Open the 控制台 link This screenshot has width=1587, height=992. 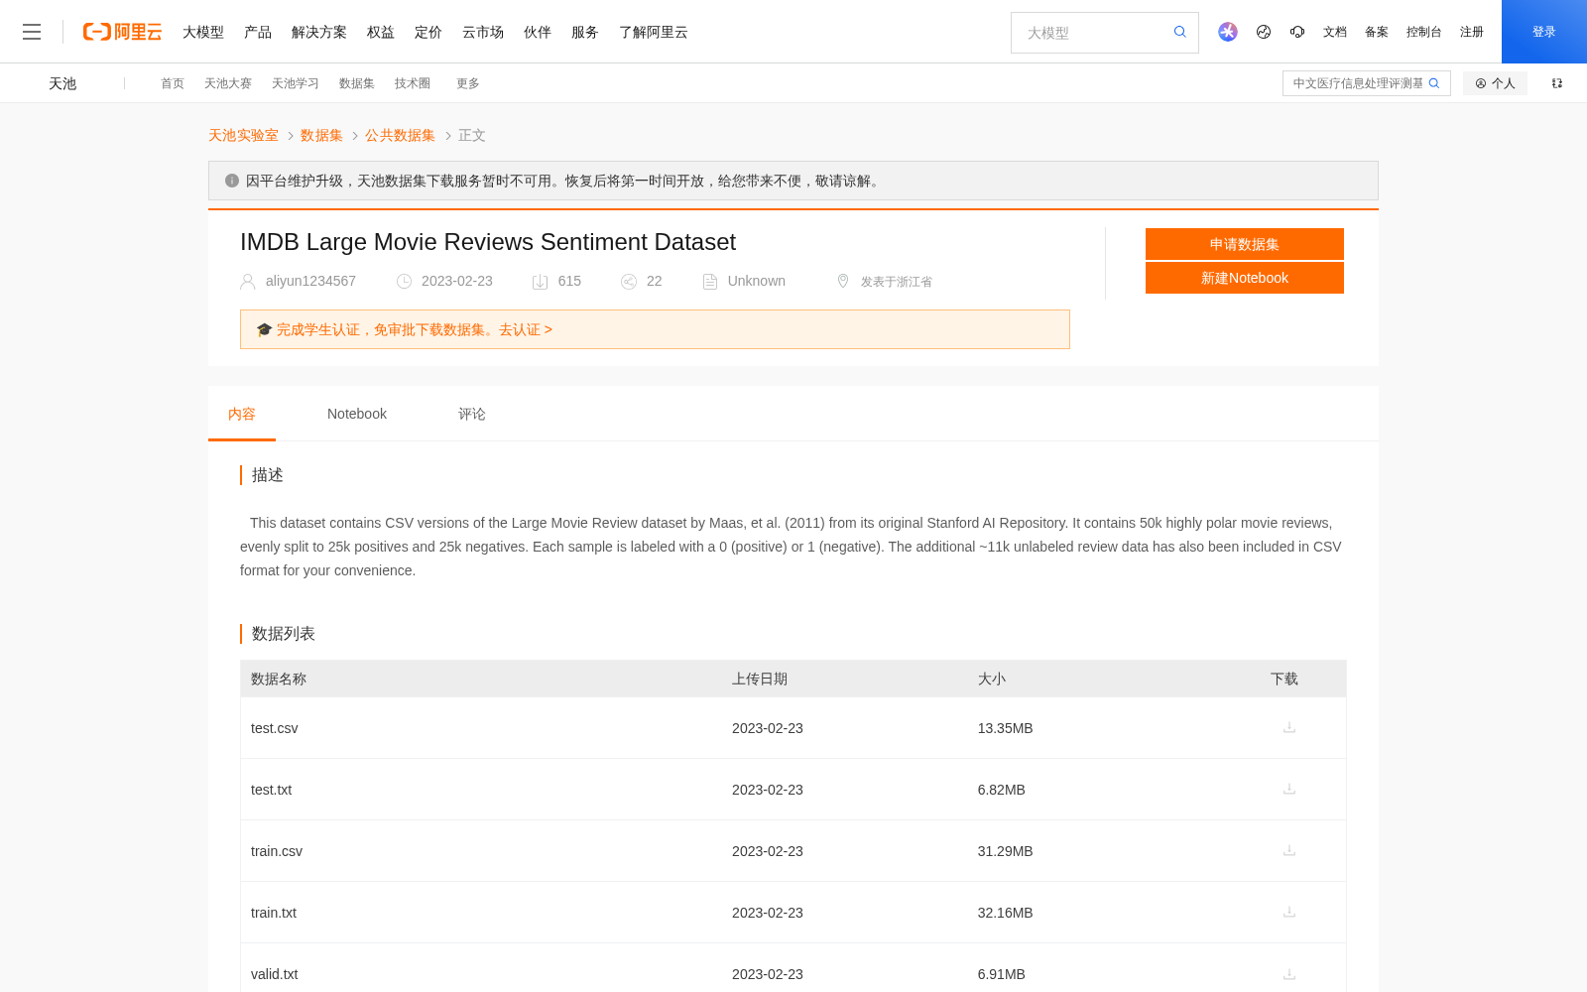pos(1424,32)
